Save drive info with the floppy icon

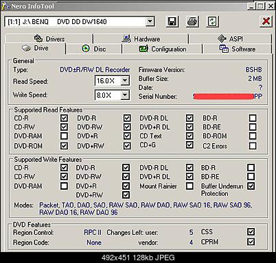(172, 21)
